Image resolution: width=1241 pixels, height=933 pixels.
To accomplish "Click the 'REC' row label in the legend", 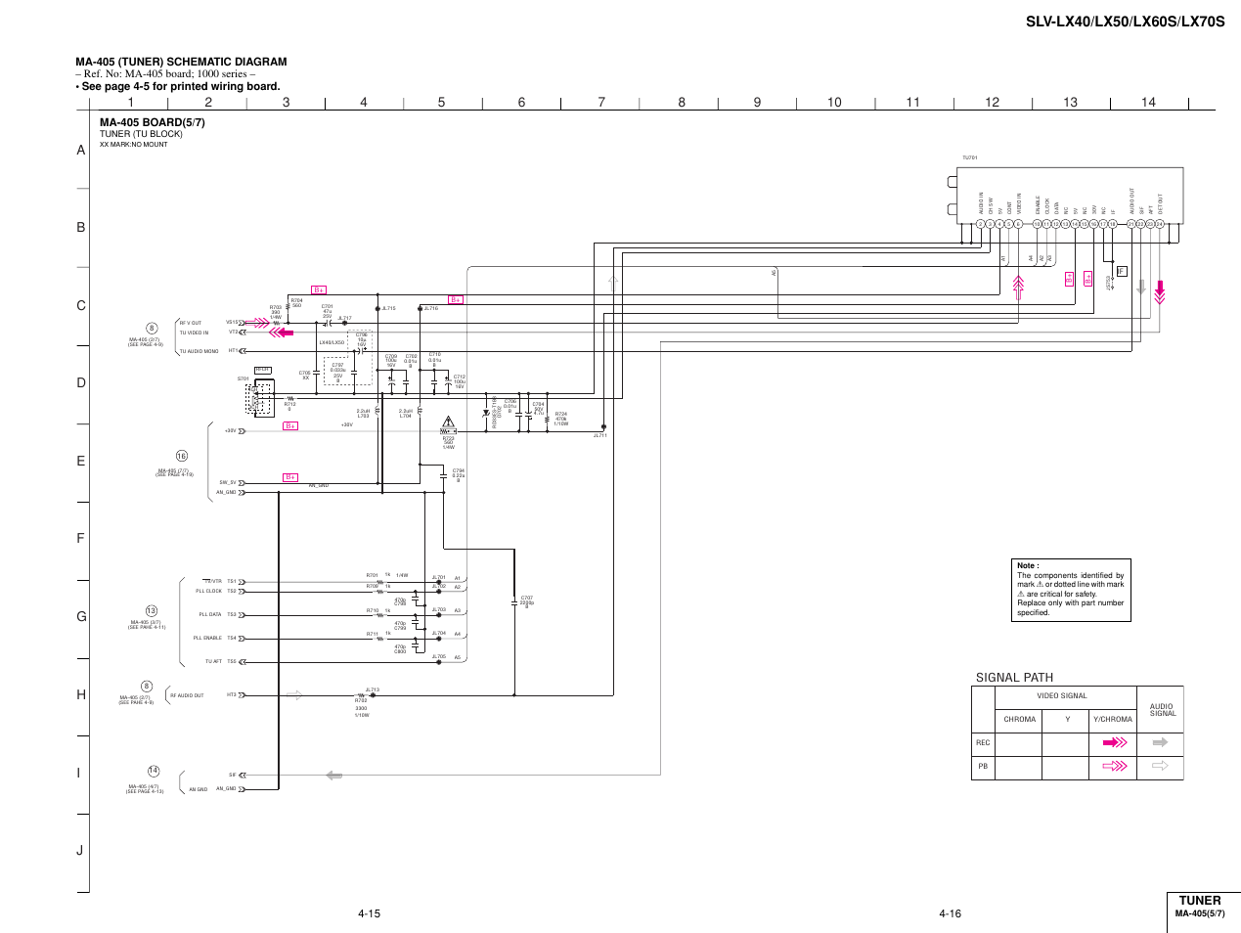I will 983,742.
